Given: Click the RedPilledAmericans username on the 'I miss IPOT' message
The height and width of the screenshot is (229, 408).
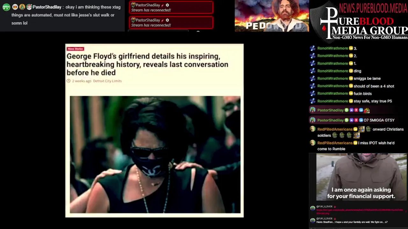Looking at the screenshot, I should [335, 143].
